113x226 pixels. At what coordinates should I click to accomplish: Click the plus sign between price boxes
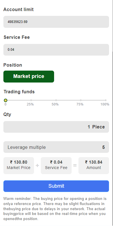37,166
